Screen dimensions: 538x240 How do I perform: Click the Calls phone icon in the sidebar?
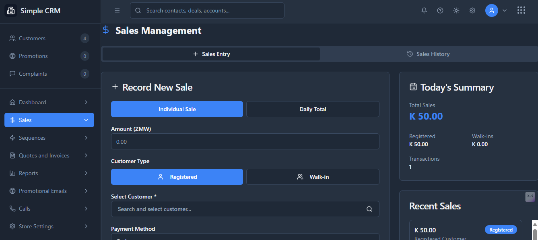tap(12, 209)
